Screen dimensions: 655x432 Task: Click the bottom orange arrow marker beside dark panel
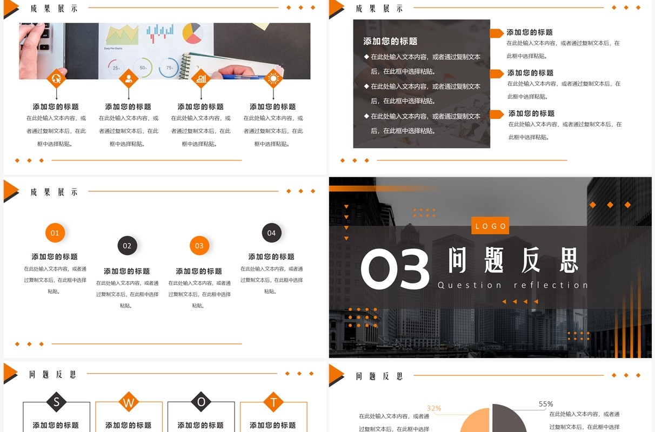click(x=497, y=114)
